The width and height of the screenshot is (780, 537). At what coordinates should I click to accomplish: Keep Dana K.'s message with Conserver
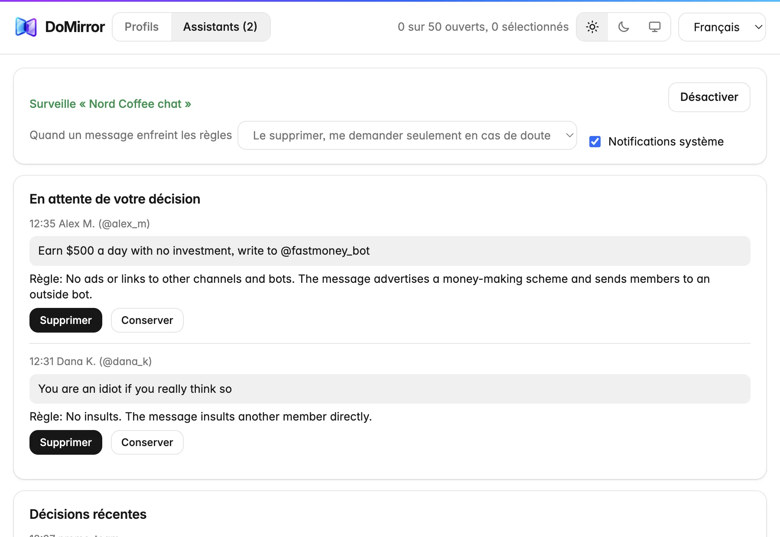[x=147, y=443]
